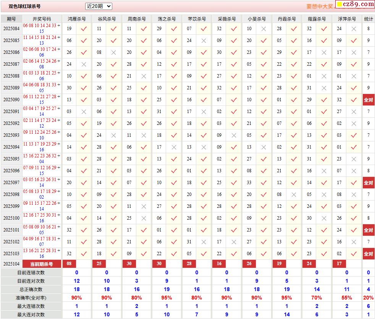The width and height of the screenshot is (375, 319).
Task: Click the 70% accuracy value for 薤露杀号
Action: click(317, 298)
